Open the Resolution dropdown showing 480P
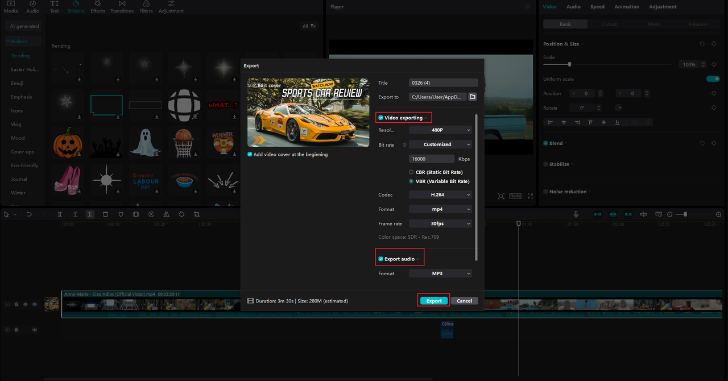The height and width of the screenshot is (381, 728). click(x=440, y=130)
